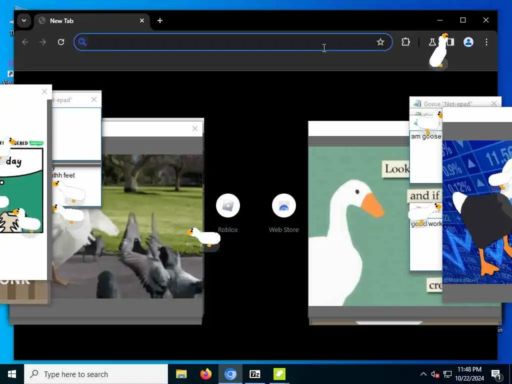This screenshot has width=512, height=384.
Task: Close the pigeon park photo window
Action: pyautogui.click(x=195, y=128)
